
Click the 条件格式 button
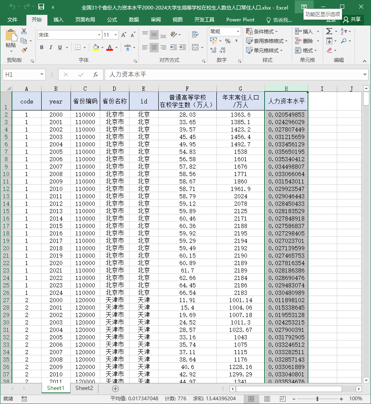coord(262,31)
